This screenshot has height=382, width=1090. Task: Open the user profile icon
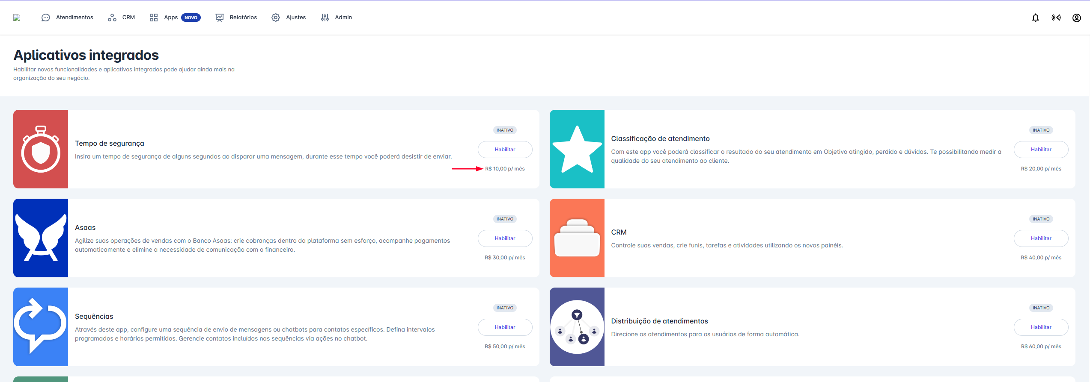[x=1076, y=18]
